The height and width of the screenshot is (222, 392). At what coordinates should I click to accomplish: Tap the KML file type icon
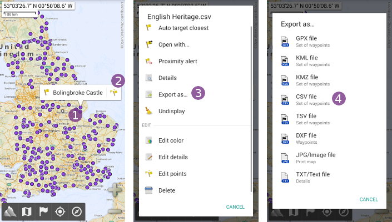[285, 61]
